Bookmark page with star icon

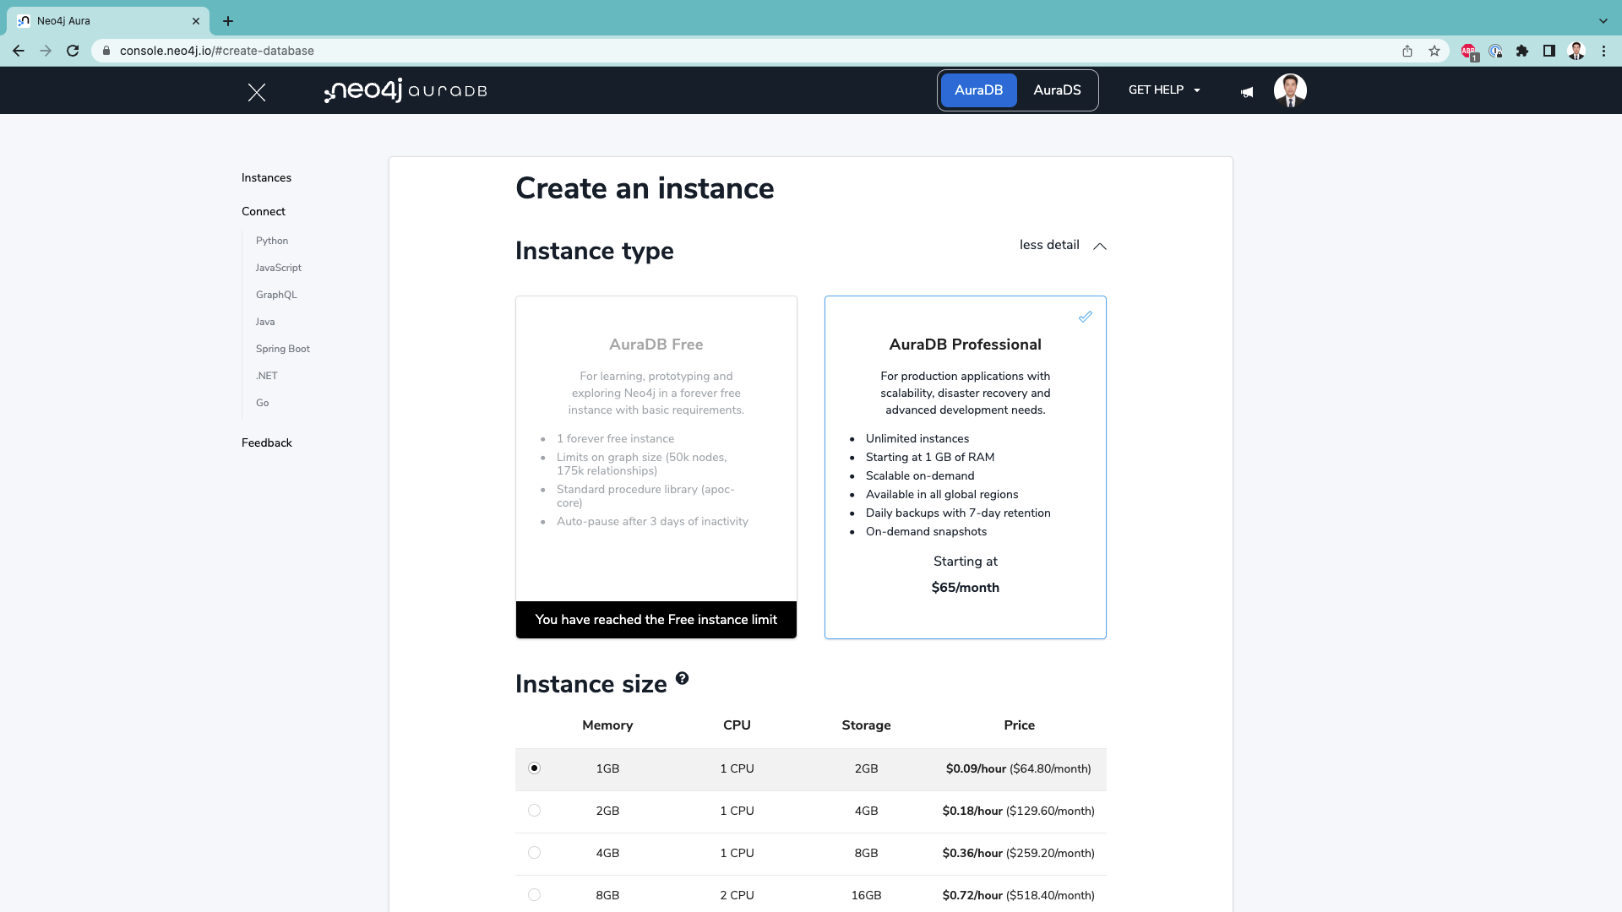(x=1434, y=51)
